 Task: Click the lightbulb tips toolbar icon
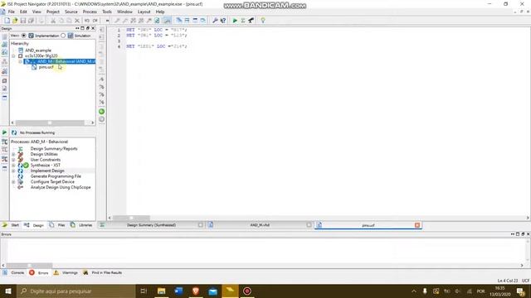click(x=263, y=21)
